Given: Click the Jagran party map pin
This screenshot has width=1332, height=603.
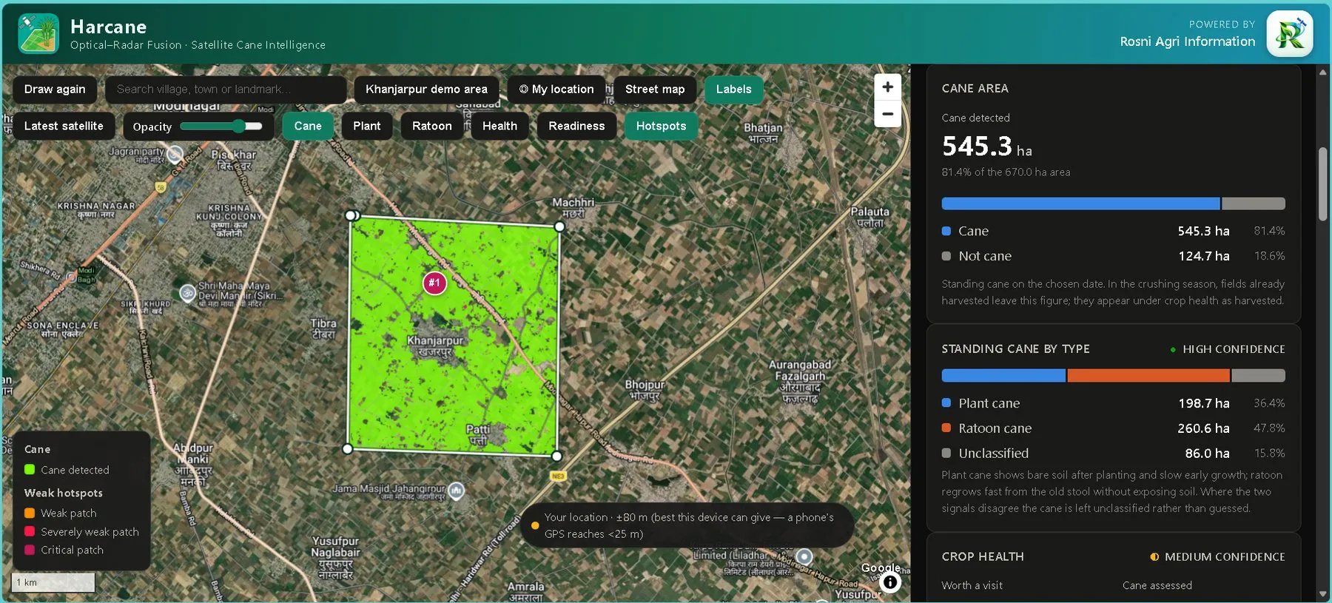Looking at the screenshot, I should point(175,154).
